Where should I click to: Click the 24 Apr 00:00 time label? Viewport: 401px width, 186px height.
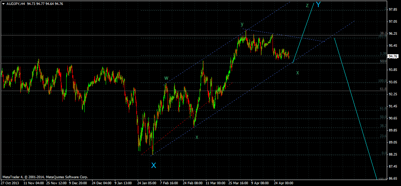coord(283,183)
